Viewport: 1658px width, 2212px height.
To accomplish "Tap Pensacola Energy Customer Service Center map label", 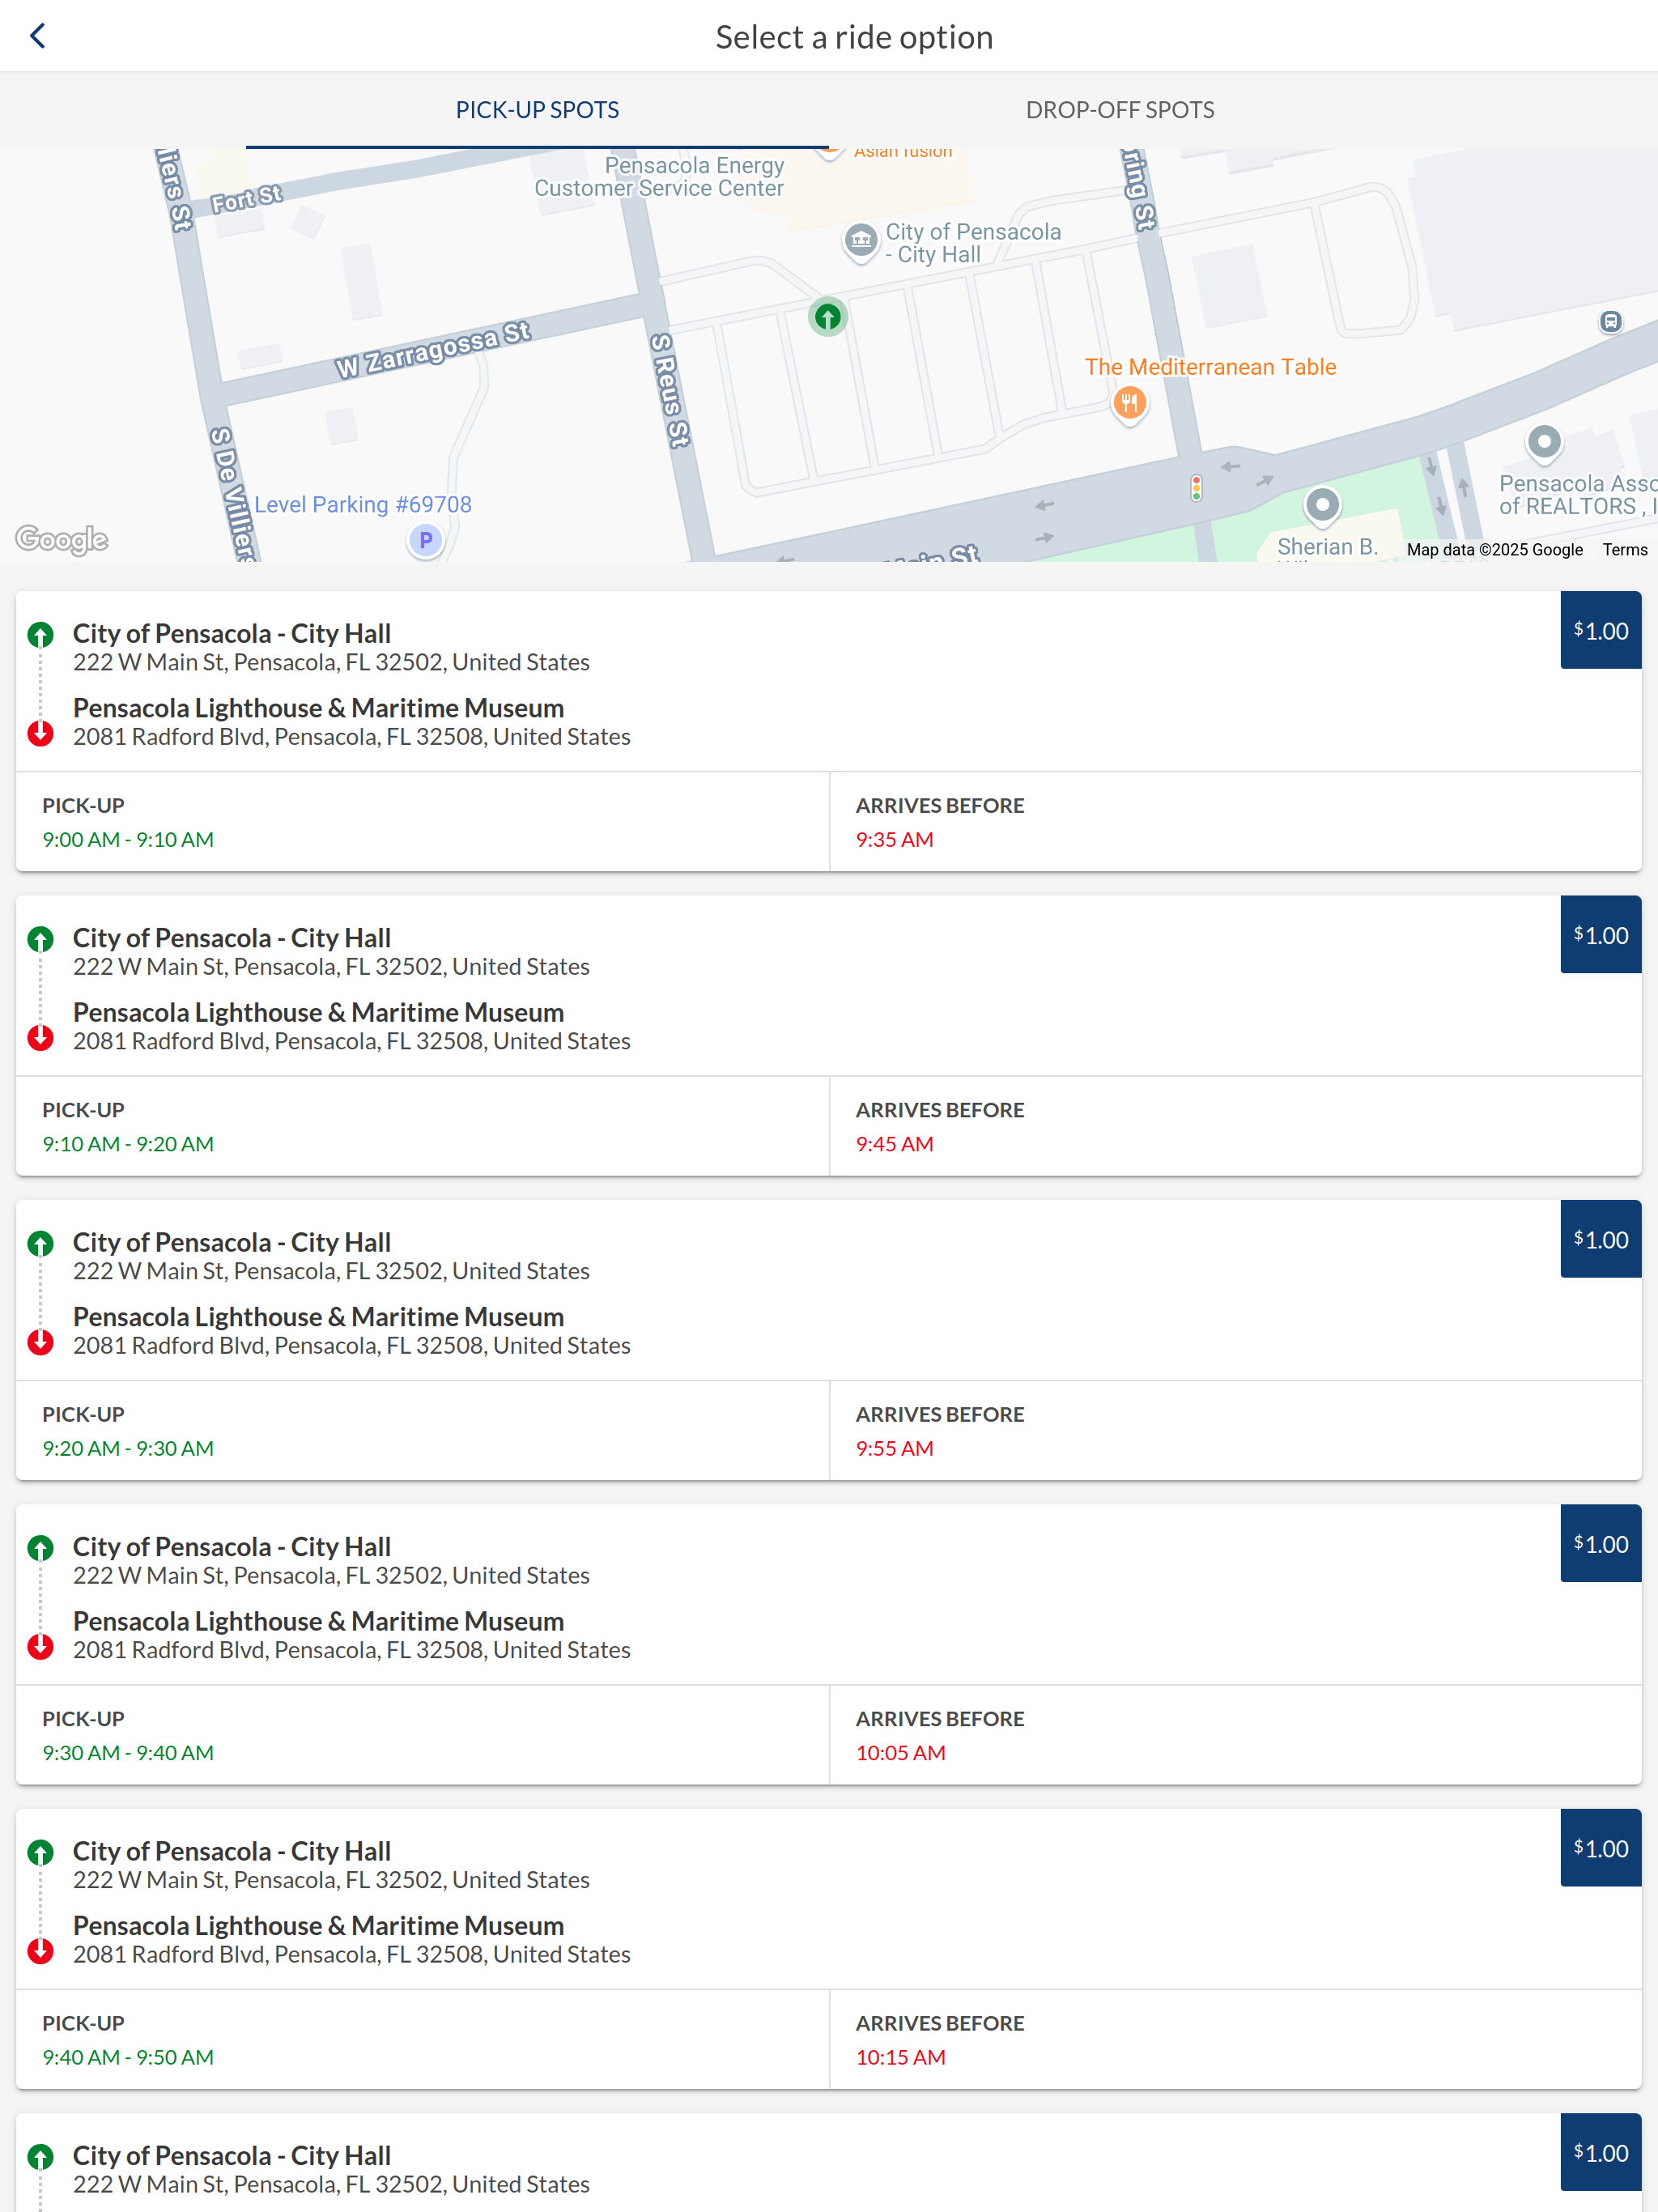I will click(660, 177).
